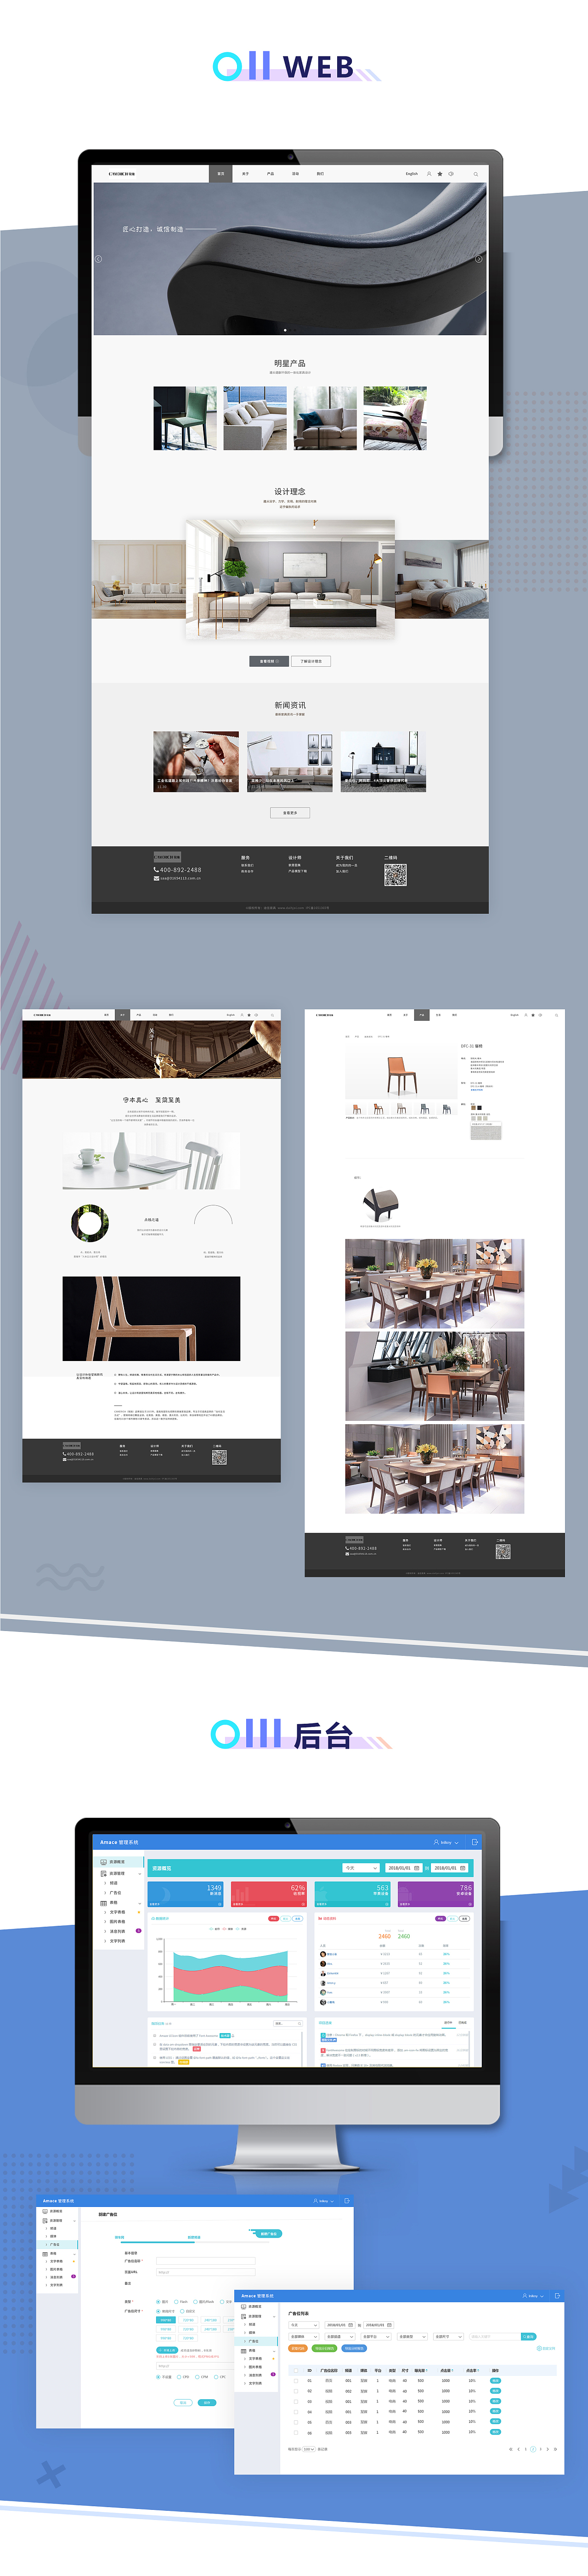Open the blue 1349 新消息 stat card
The height and width of the screenshot is (2576, 588).
(x=185, y=1894)
